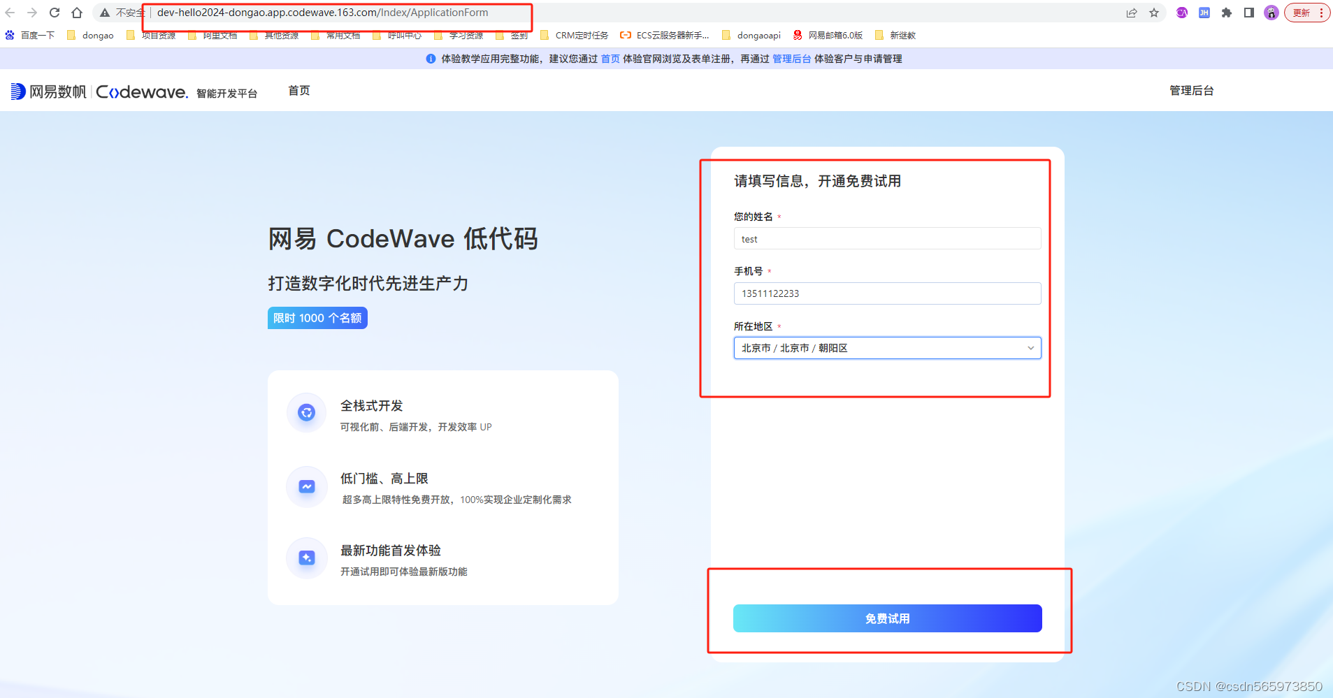
Task: Open the 所在地区 region dropdown
Action: pos(887,348)
